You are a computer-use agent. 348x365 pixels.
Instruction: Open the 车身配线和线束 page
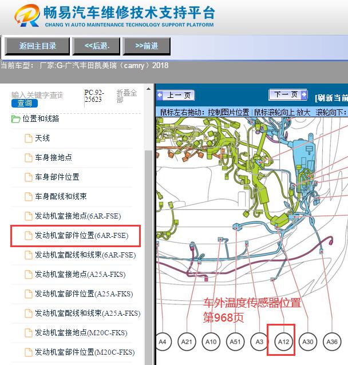(x=61, y=196)
